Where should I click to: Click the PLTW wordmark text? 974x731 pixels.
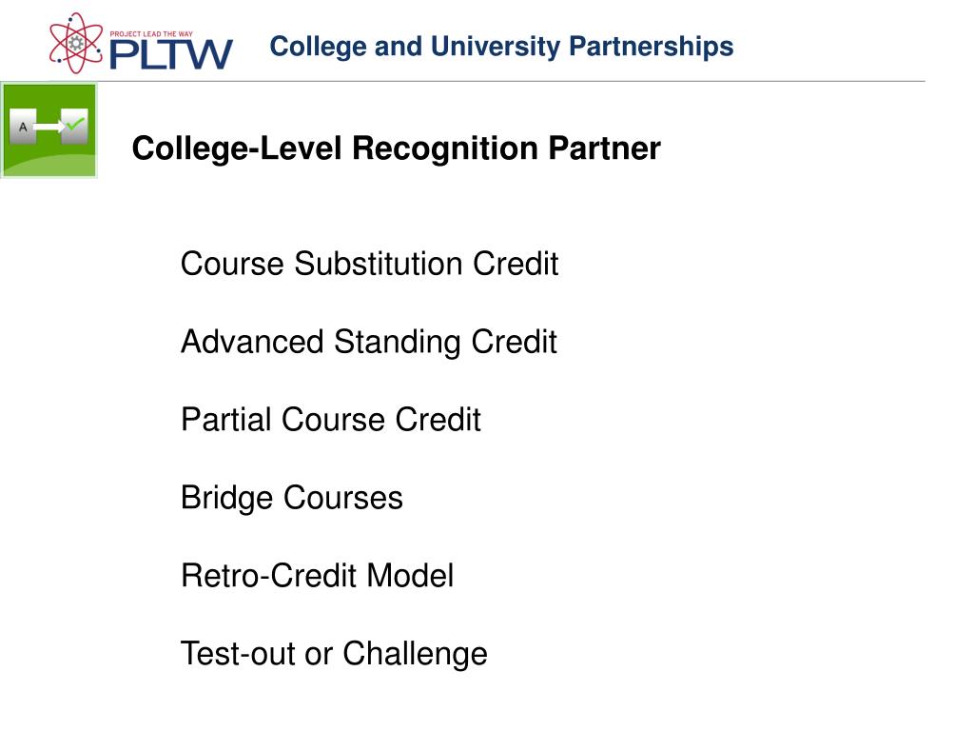tap(171, 54)
